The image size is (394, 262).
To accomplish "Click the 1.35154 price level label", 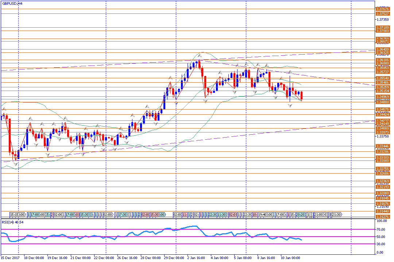I will tap(382, 91).
